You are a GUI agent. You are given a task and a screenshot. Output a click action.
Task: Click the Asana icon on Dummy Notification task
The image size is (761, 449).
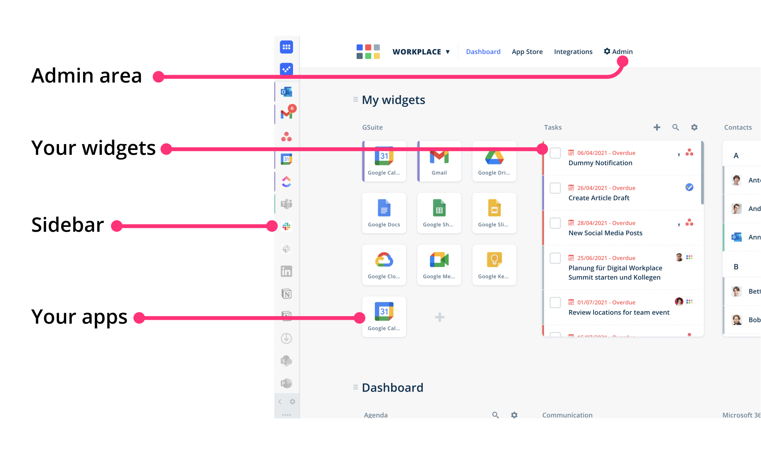tap(690, 152)
